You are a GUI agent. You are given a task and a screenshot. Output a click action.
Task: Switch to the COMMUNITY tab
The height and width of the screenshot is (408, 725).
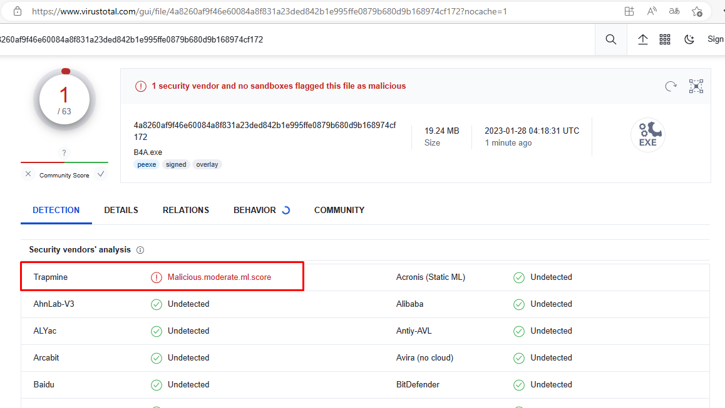point(339,210)
